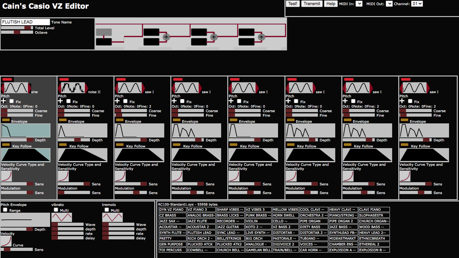Click the Total Level slider
The image size is (459, 258).
coord(17,28)
